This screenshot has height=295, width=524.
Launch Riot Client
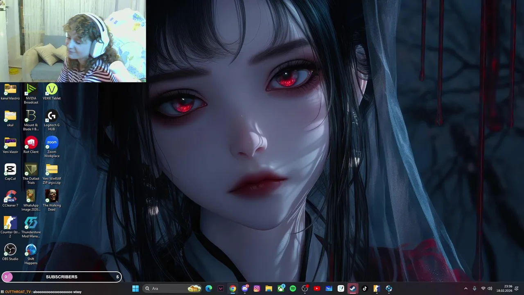(31, 145)
